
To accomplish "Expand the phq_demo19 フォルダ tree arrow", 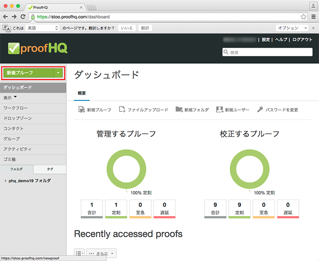I will 5,181.
